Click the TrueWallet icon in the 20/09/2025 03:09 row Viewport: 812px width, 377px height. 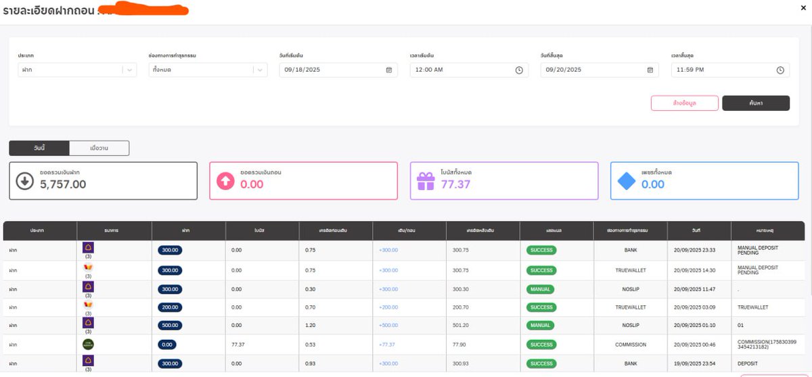pos(88,305)
